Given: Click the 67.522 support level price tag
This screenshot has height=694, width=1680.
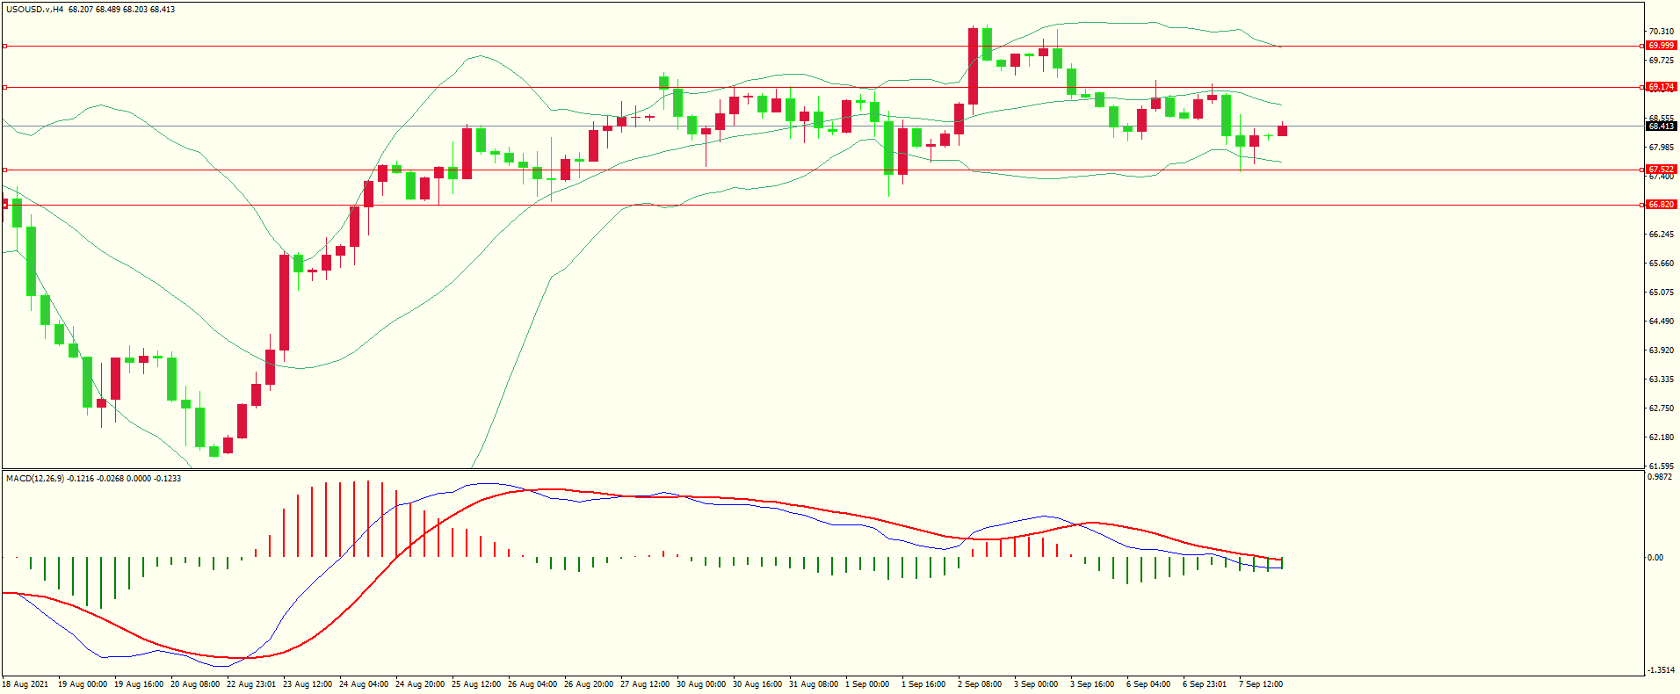Looking at the screenshot, I should 1660,170.
